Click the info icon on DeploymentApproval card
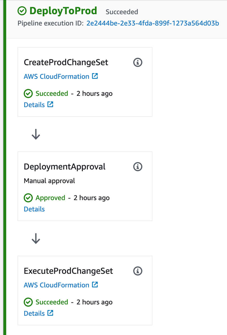 point(138,167)
